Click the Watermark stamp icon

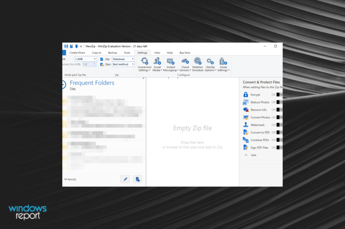(x=246, y=125)
